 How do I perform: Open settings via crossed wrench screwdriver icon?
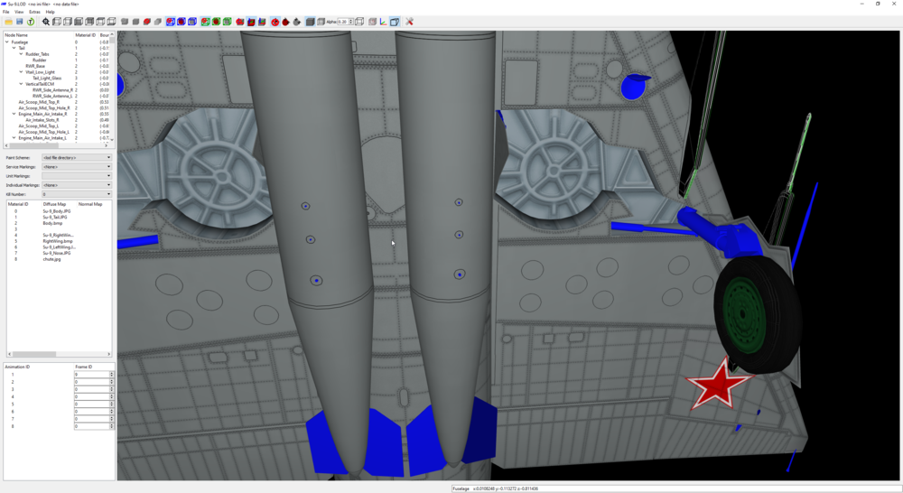409,22
